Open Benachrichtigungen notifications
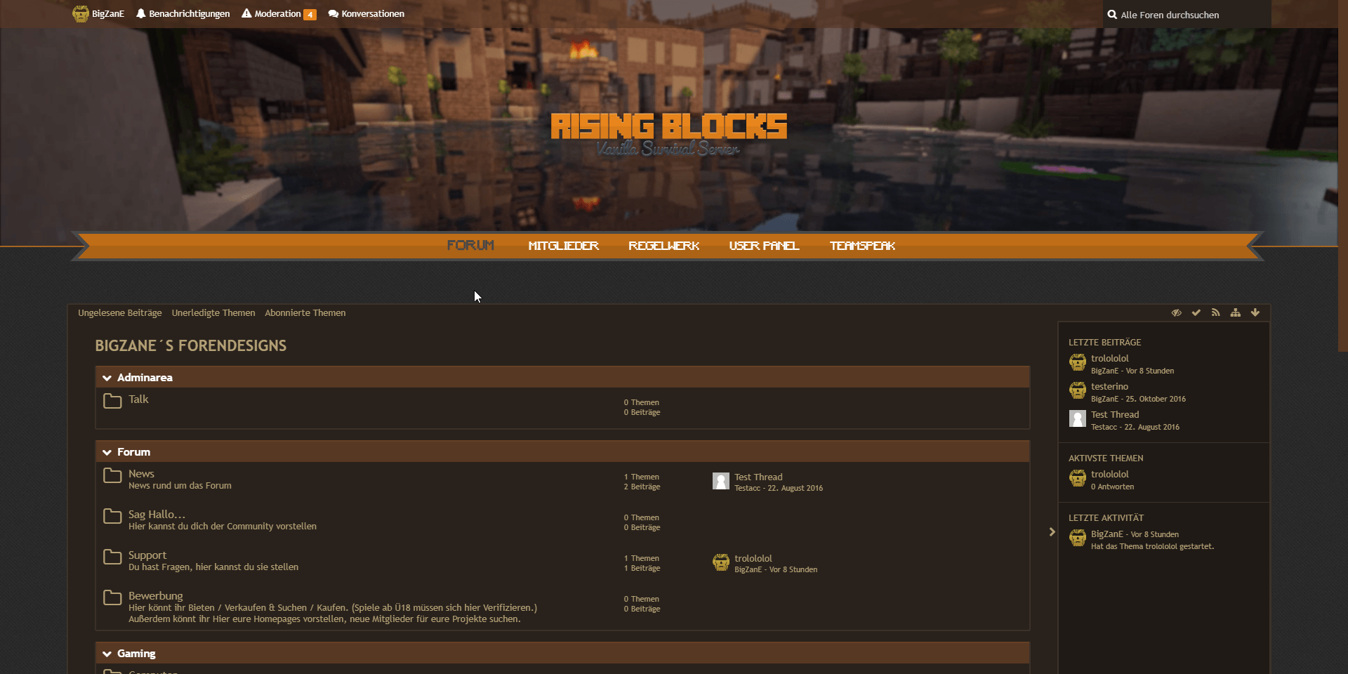1348x674 pixels. [183, 14]
